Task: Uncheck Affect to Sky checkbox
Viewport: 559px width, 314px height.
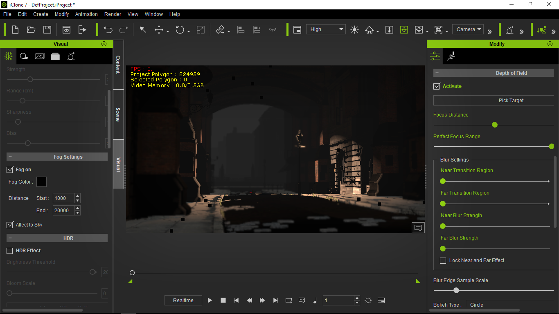Action: pos(10,225)
